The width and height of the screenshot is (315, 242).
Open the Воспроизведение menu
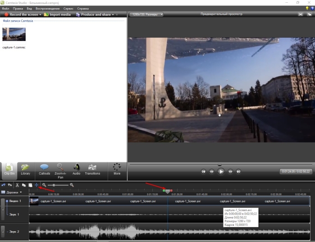48,9
